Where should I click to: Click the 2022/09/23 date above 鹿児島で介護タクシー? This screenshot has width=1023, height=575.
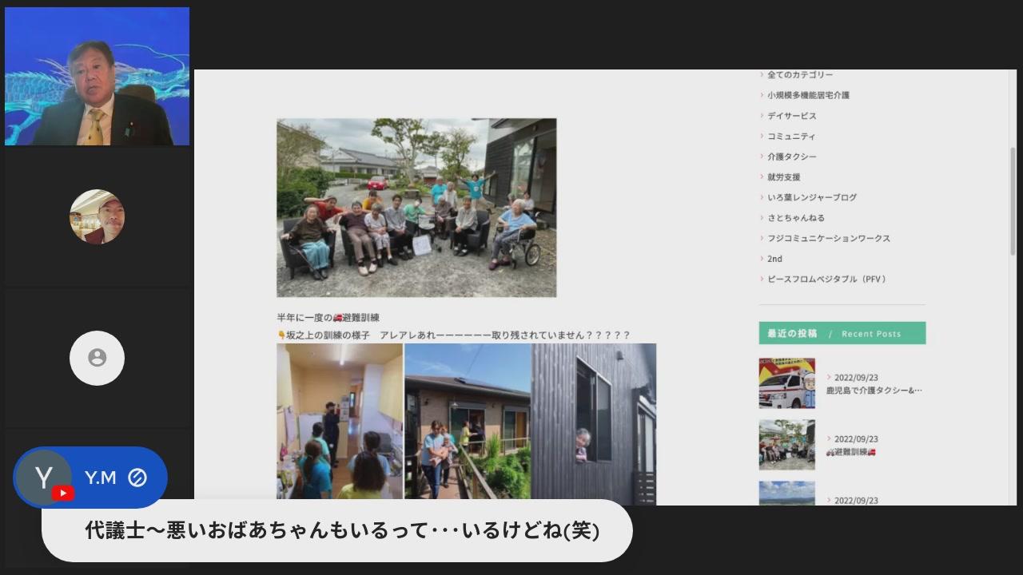pyautogui.click(x=856, y=378)
